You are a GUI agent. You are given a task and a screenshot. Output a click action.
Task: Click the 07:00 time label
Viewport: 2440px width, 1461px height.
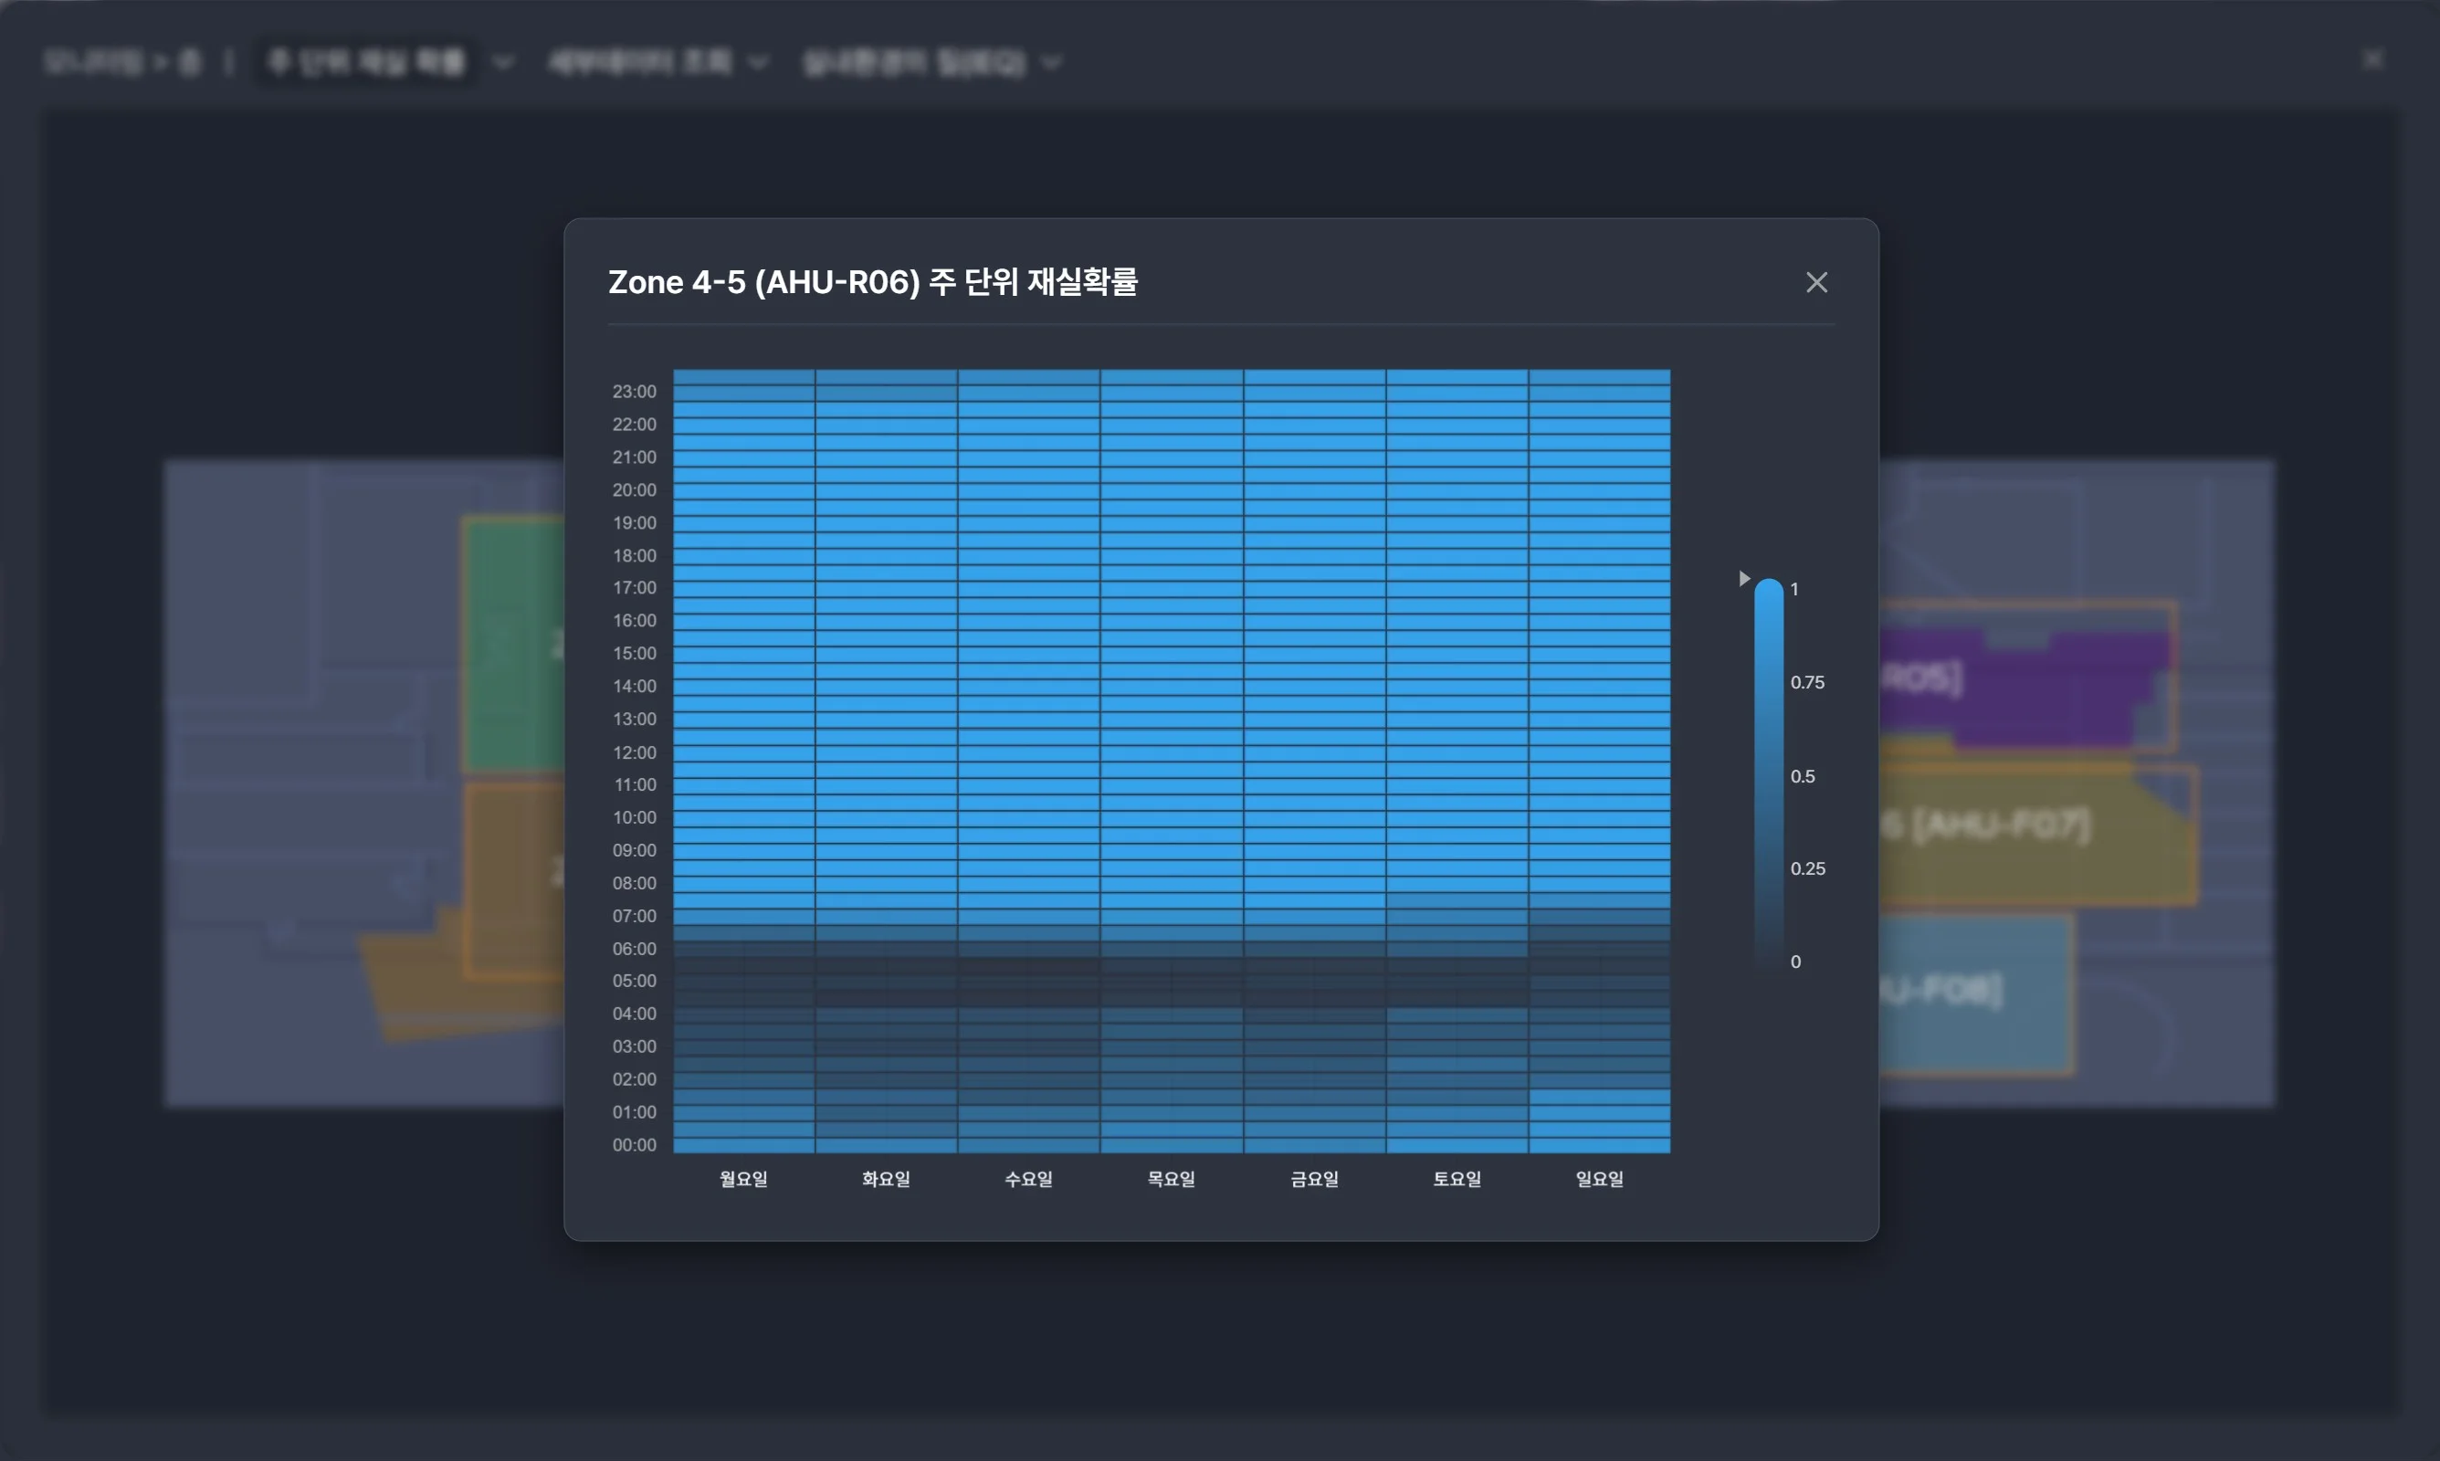[x=634, y=916]
